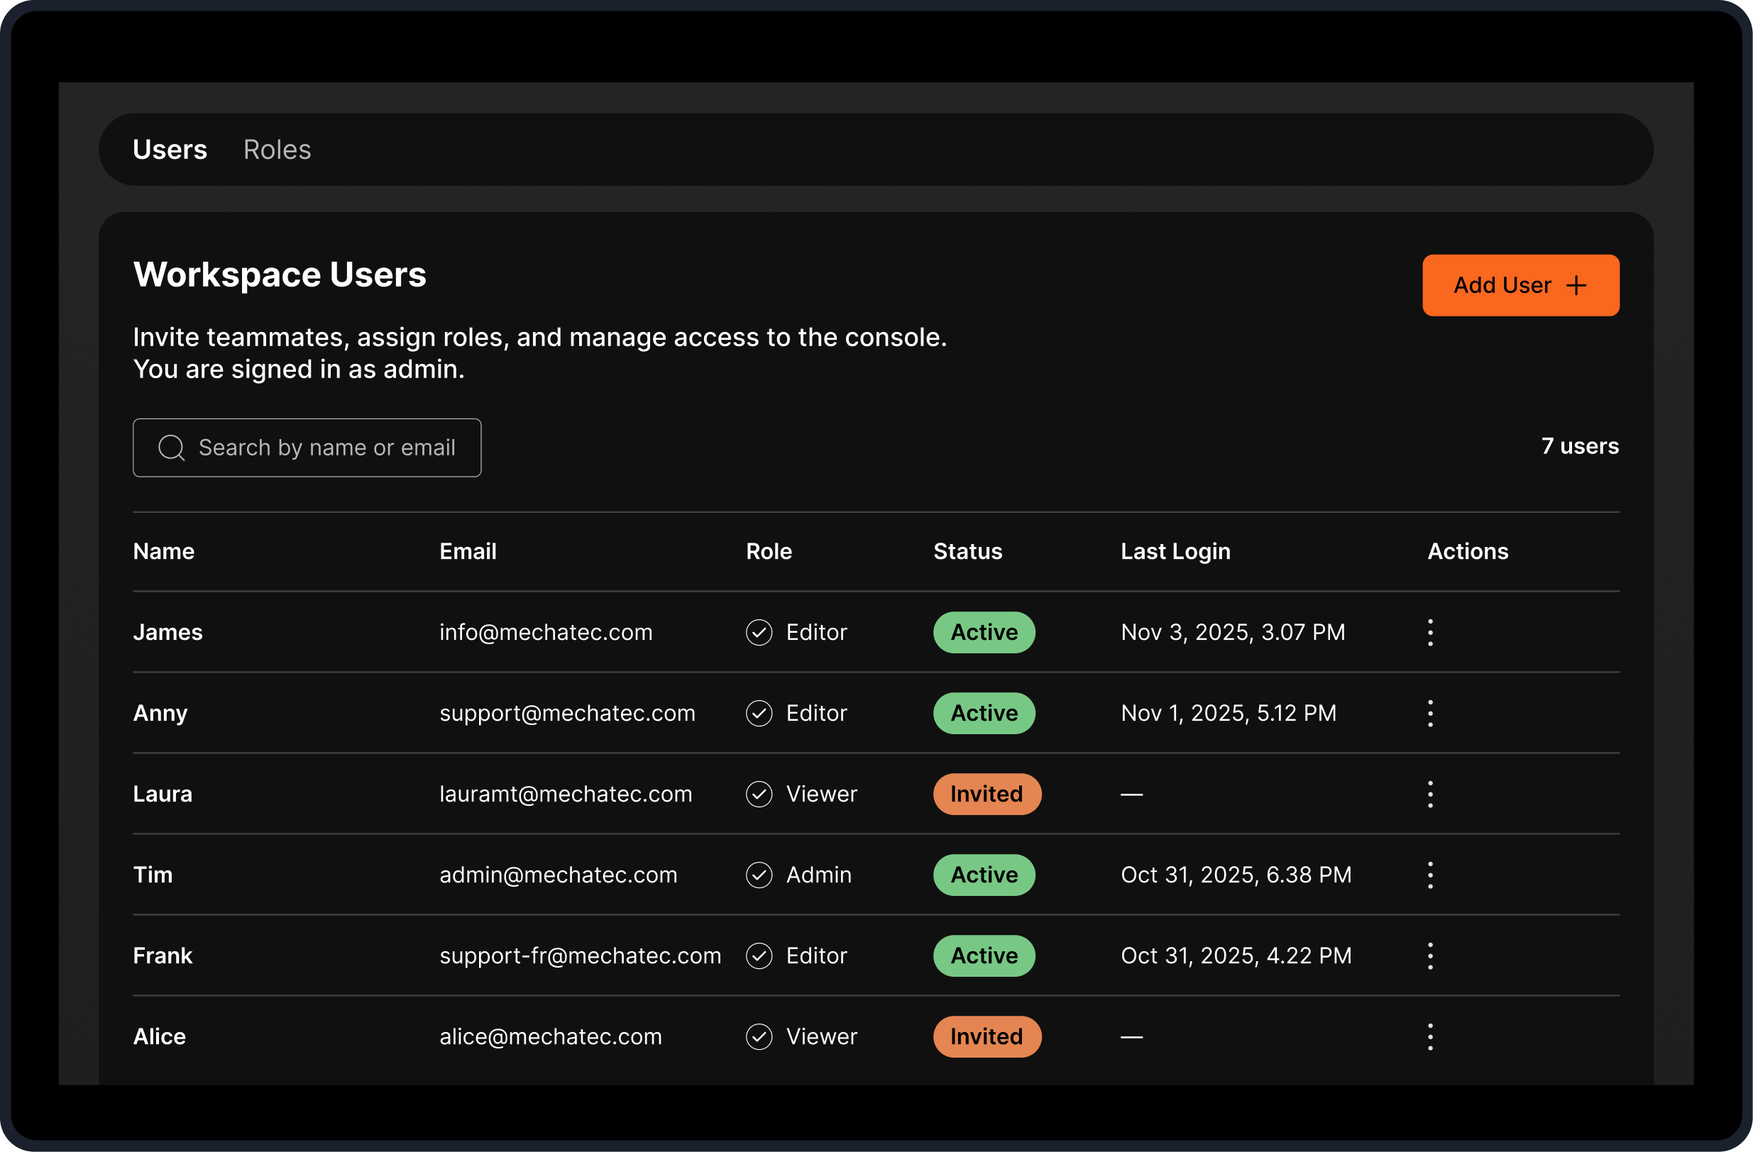The width and height of the screenshot is (1753, 1152).
Task: Open actions menu for James
Action: pyautogui.click(x=1429, y=632)
